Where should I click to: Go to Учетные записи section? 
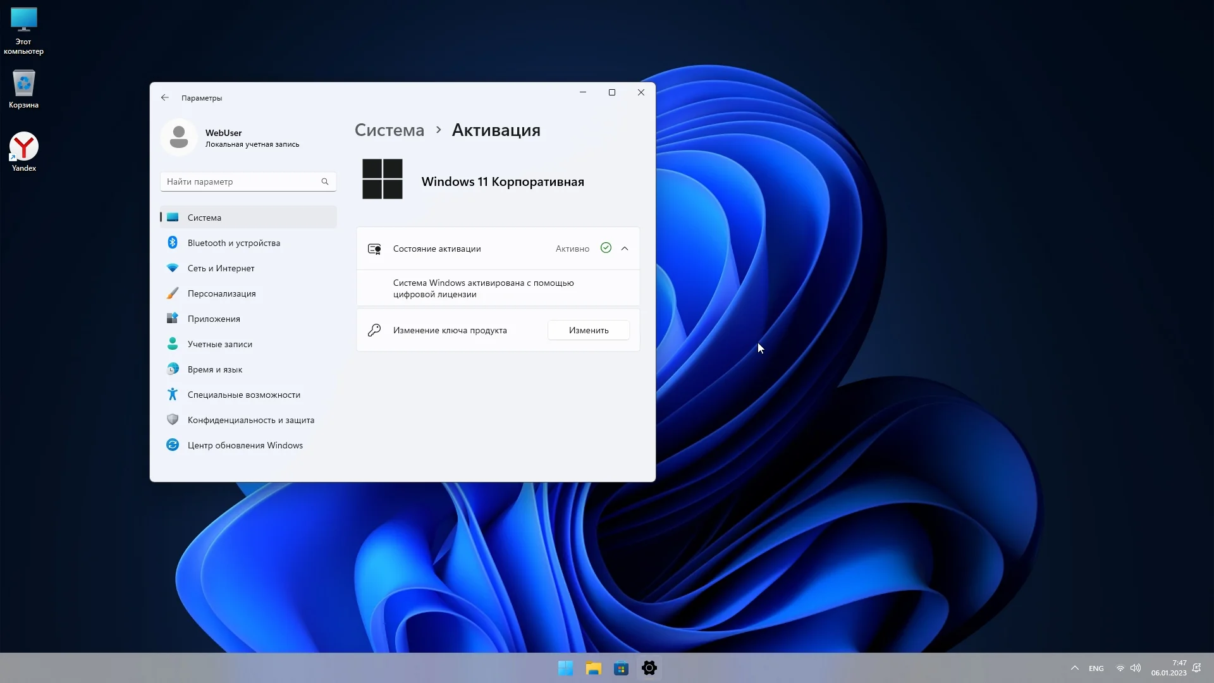tap(219, 344)
